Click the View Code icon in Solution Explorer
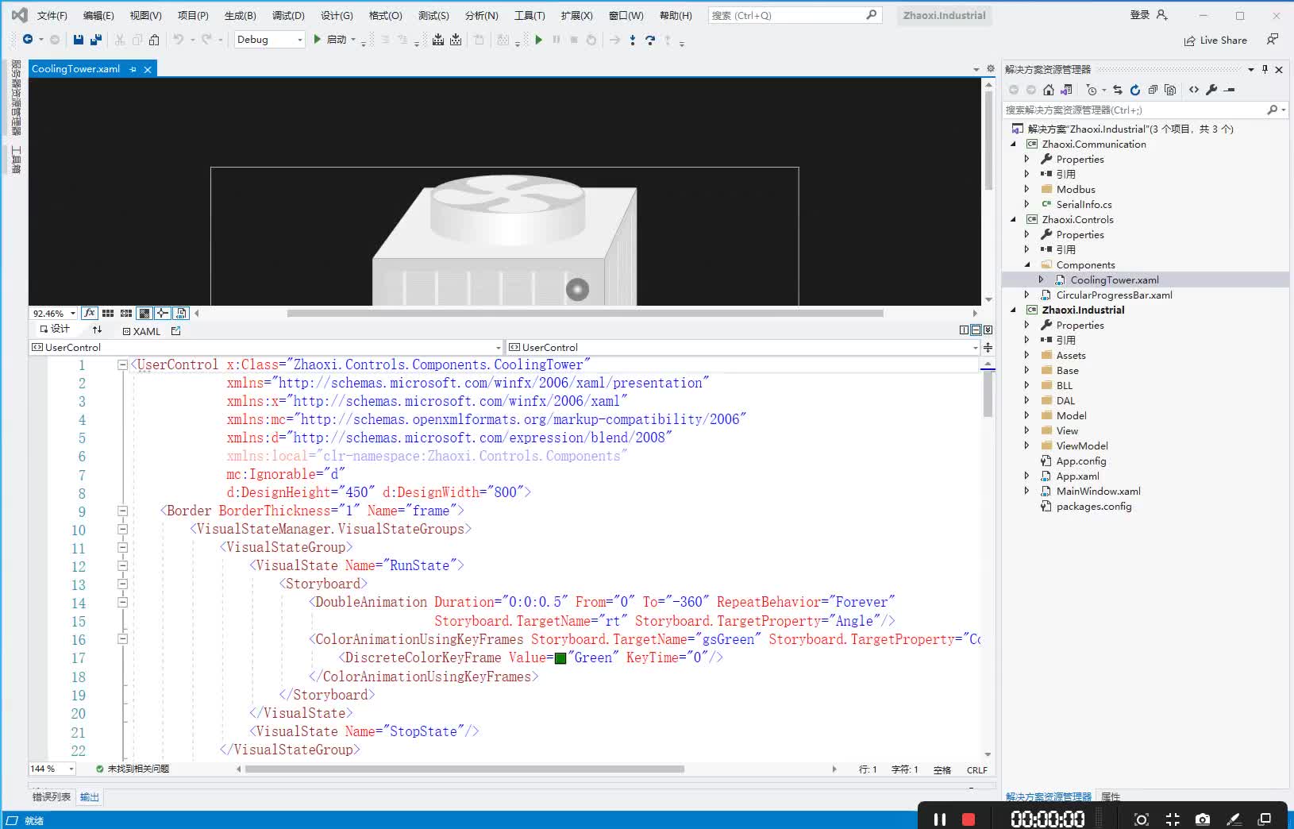1294x829 pixels. pos(1194,90)
